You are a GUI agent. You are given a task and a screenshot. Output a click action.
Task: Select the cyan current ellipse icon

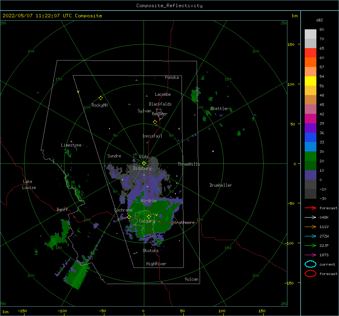coord(310,264)
